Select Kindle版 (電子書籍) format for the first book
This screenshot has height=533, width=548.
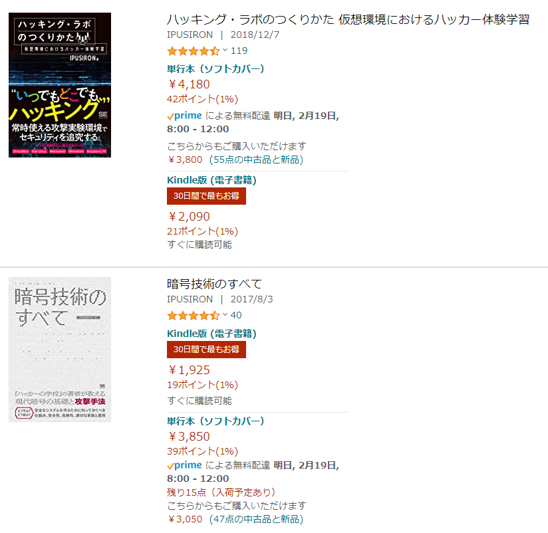pyautogui.click(x=211, y=180)
